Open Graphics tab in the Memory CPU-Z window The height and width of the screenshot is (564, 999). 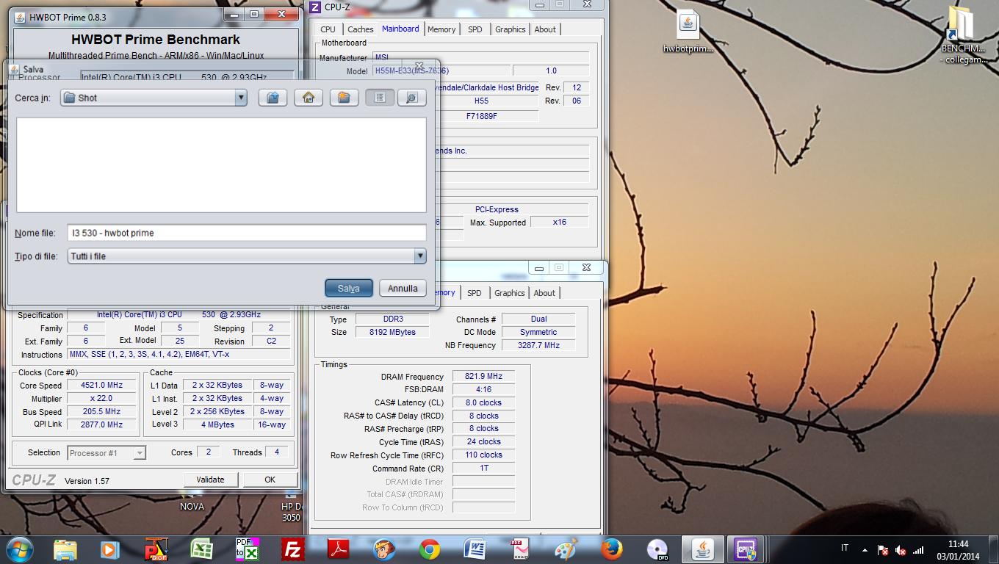tap(509, 293)
